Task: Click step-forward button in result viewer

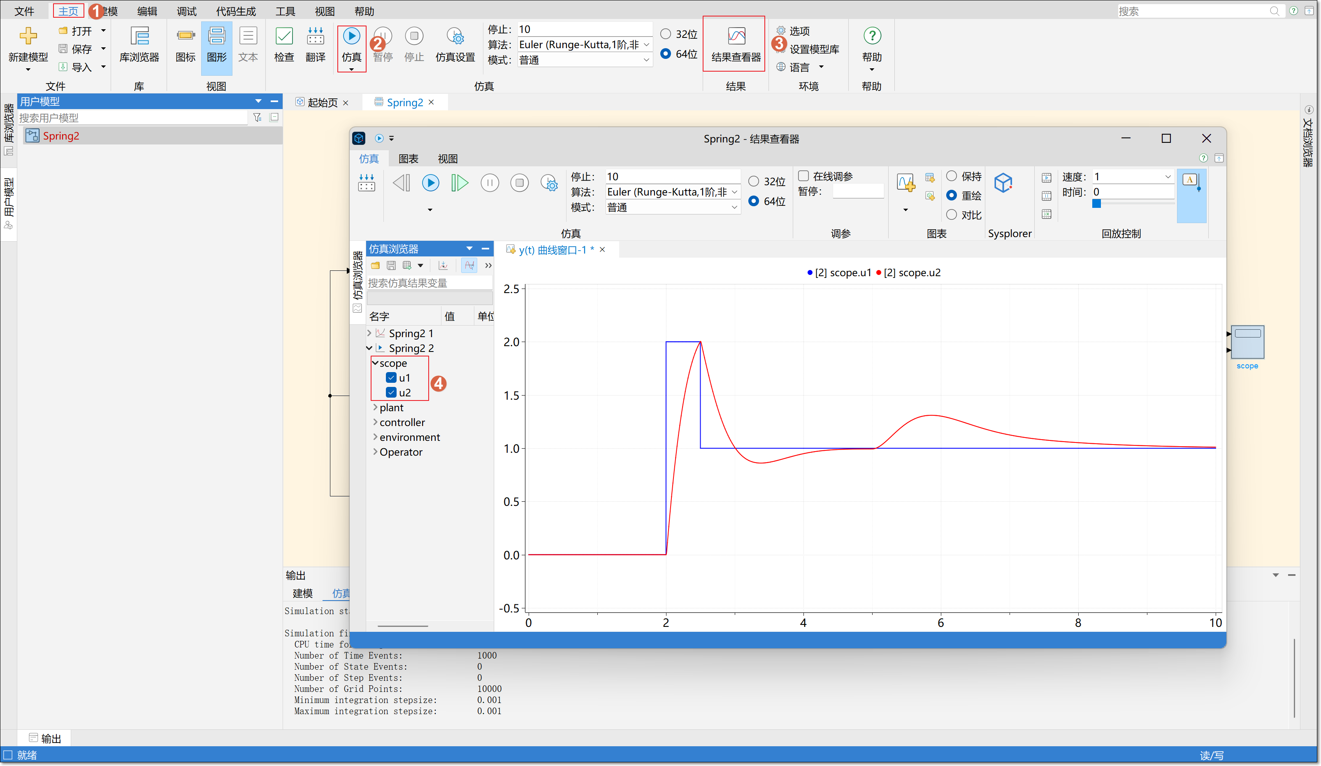Action: click(x=459, y=182)
